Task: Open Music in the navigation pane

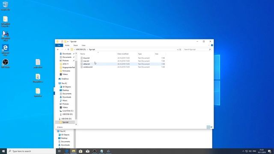Action: (65, 101)
